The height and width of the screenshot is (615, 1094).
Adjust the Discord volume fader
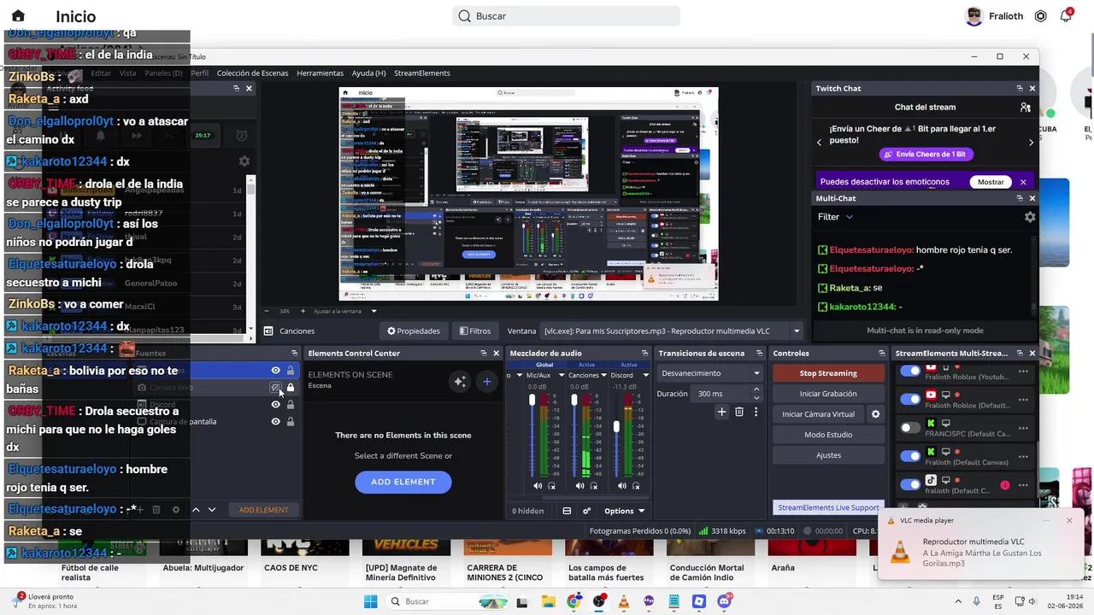tap(616, 426)
